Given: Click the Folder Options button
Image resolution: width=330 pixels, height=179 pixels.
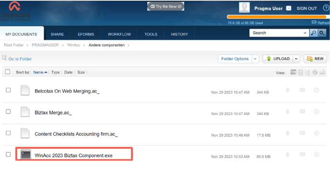Looking at the screenshot, I should (235, 59).
